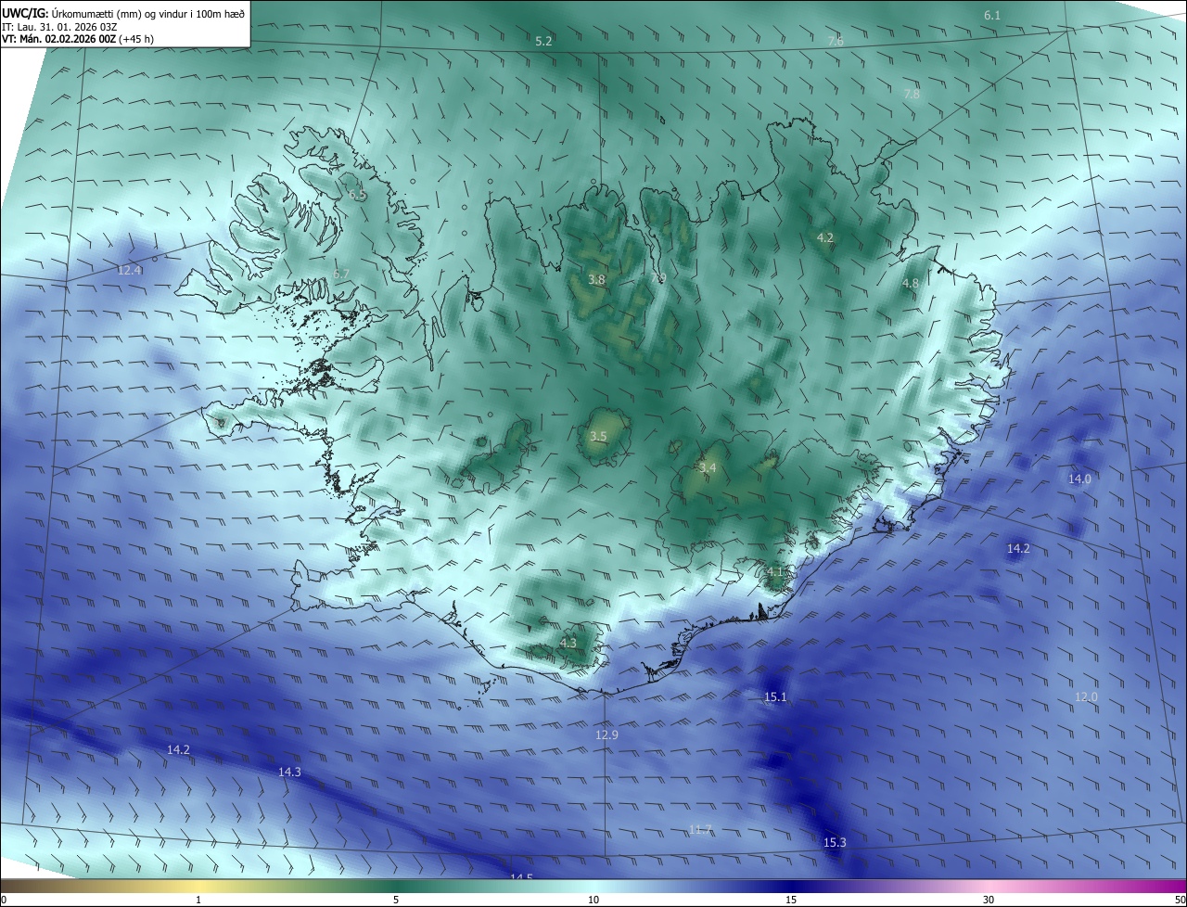This screenshot has height=907, width=1187.
Task: Pick the 7.6 value label
Action: coord(835,41)
